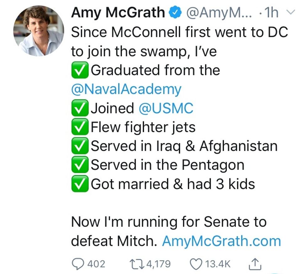307x274 pixels.
Task: Open the @NavalAcademy mention link
Action: pos(126,89)
